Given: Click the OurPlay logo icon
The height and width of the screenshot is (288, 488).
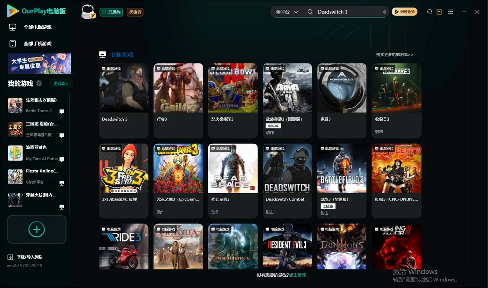Looking at the screenshot, I should [13, 11].
